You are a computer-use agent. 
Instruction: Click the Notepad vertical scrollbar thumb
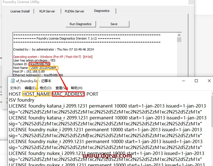click(x=212, y=111)
